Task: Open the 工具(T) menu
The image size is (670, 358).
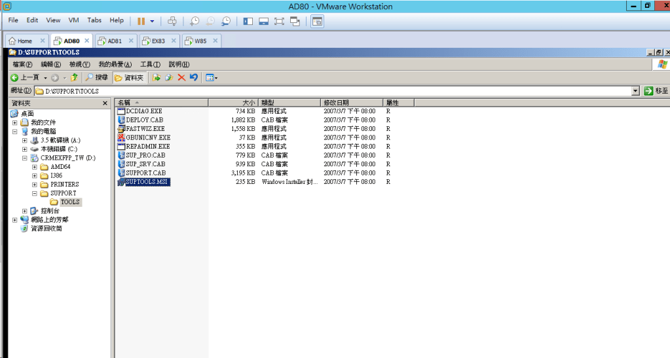Action: (x=150, y=64)
